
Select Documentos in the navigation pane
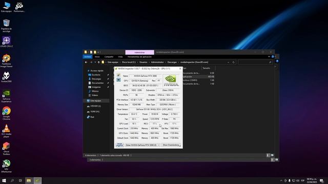(x=97, y=83)
